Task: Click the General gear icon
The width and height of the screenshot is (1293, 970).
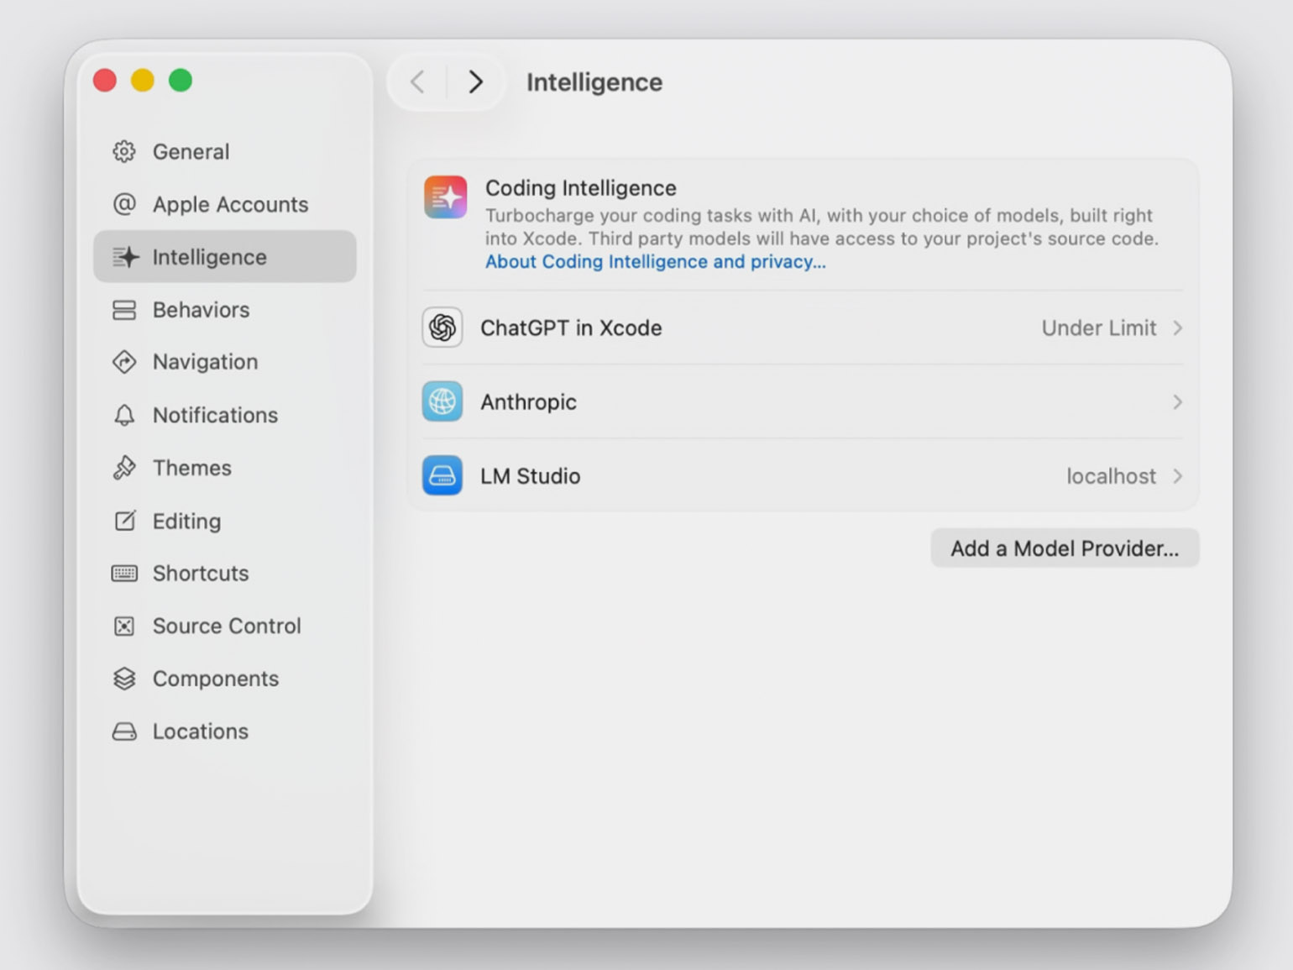Action: click(x=124, y=152)
